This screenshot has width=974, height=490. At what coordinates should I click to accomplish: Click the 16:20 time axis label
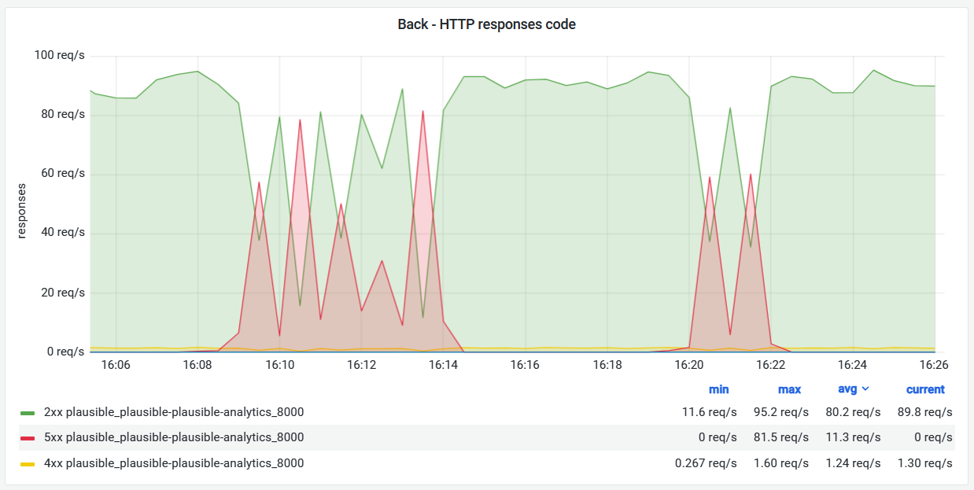tap(689, 366)
